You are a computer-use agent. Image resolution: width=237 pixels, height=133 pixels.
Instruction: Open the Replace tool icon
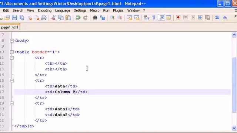click(103, 18)
